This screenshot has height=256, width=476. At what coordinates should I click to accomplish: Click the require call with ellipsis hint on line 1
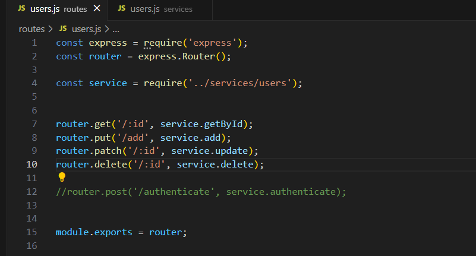pos(163,43)
